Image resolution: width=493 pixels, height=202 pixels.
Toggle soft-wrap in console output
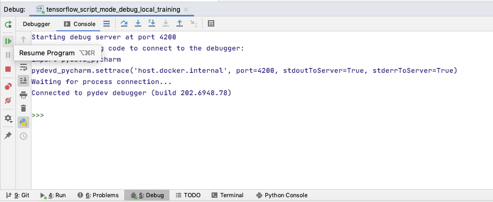[x=23, y=67]
